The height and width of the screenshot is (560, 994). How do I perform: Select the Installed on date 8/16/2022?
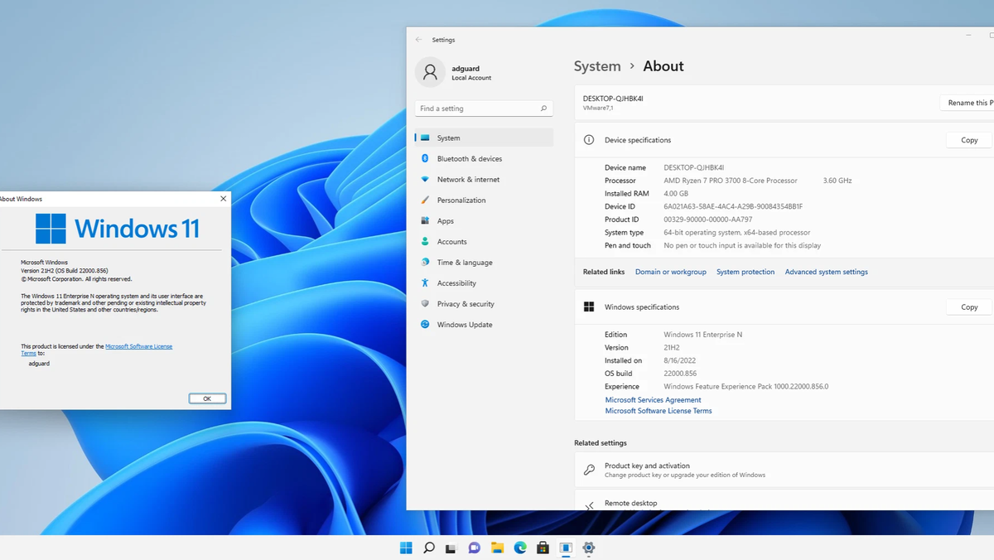pos(681,360)
